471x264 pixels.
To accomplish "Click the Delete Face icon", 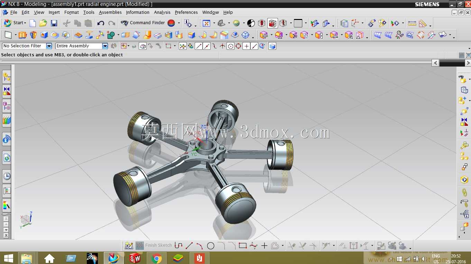I will coord(294,35).
